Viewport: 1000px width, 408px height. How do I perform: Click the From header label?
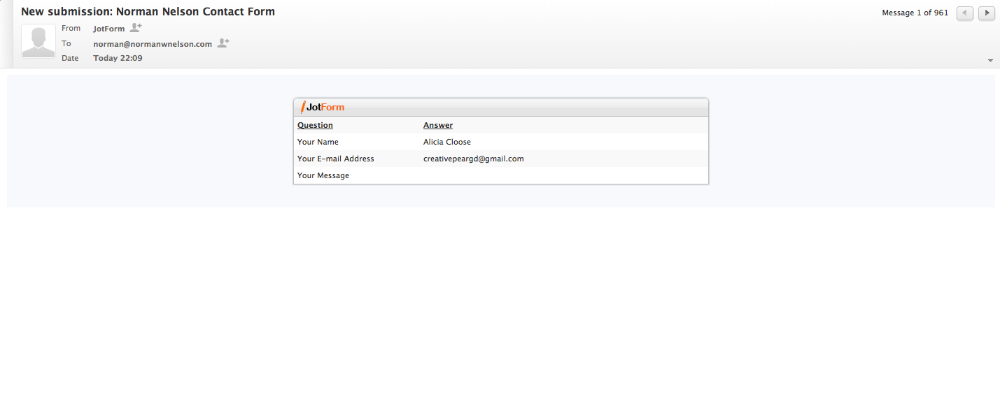pos(71,29)
